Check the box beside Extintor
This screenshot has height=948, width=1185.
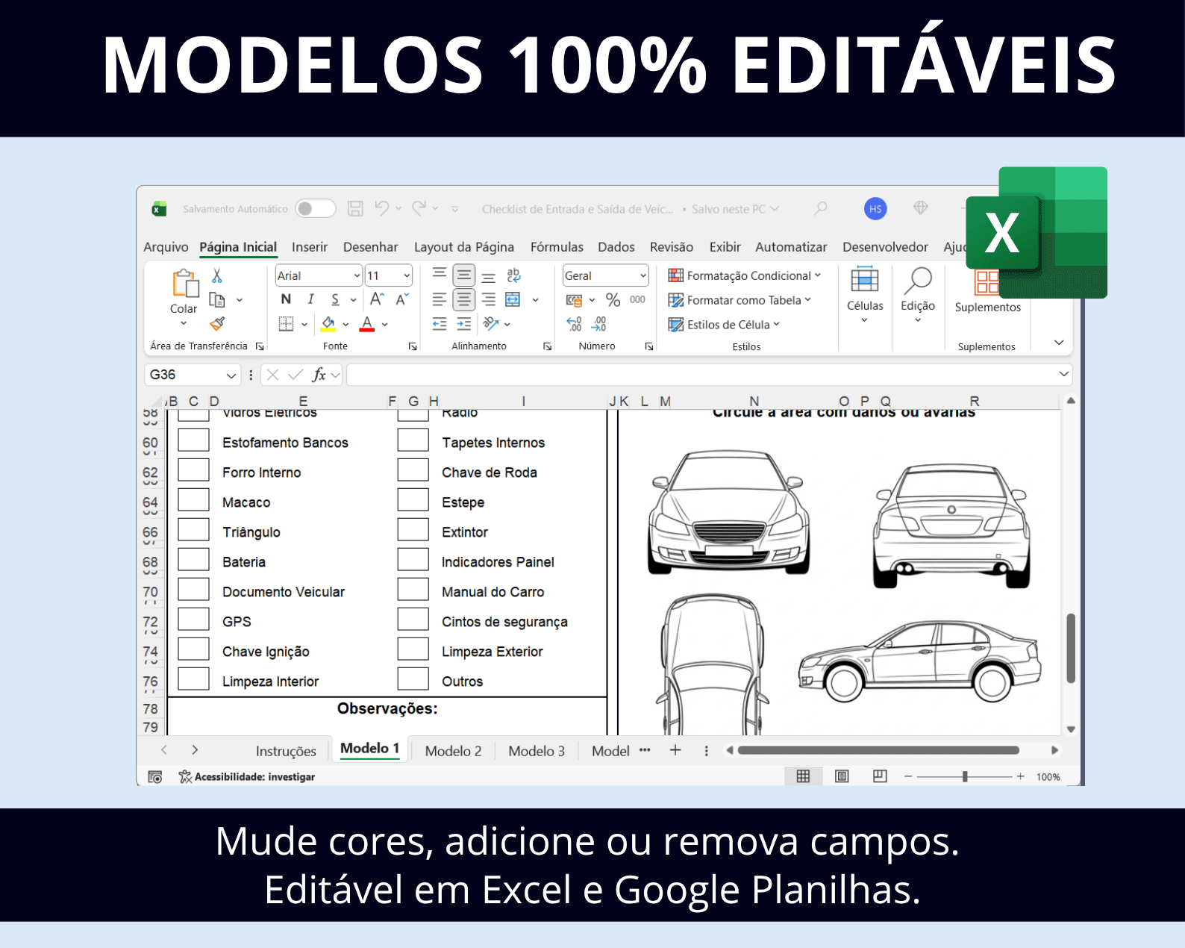tap(413, 530)
